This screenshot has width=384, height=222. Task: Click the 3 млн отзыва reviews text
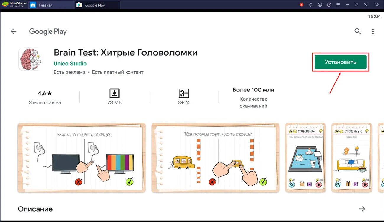click(x=45, y=103)
